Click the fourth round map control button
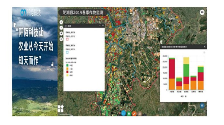This screenshot has height=125, width=224. click(61, 39)
